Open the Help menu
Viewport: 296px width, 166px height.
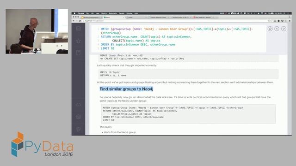(136, 13)
